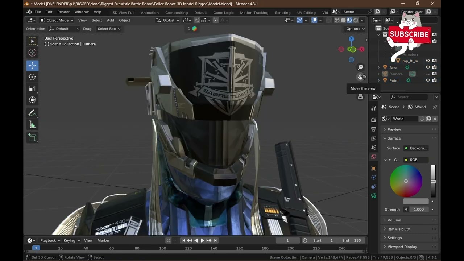
Task: Open the Window menu
Action: coord(81,12)
